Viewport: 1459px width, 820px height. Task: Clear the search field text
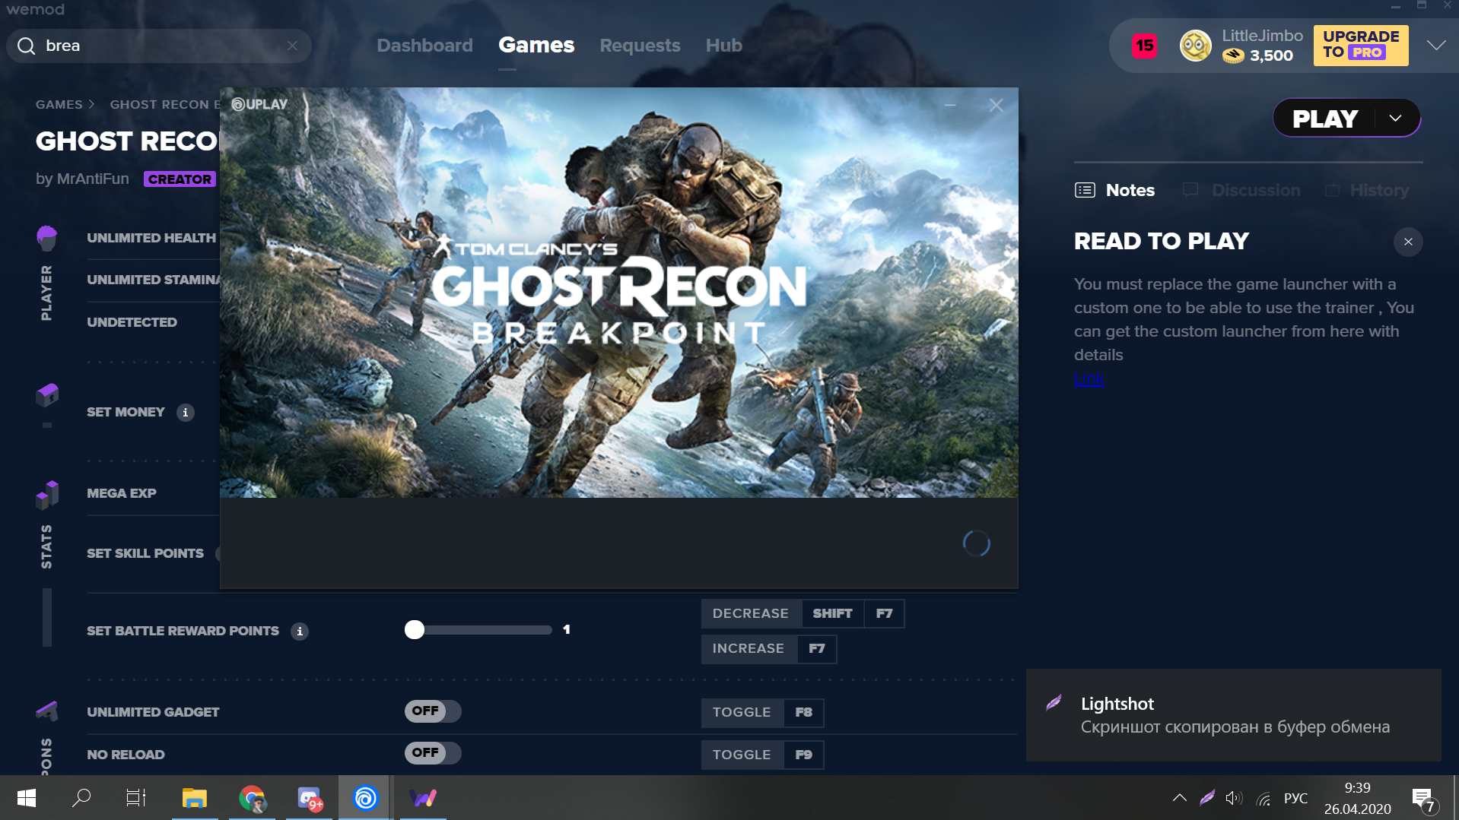(x=292, y=46)
